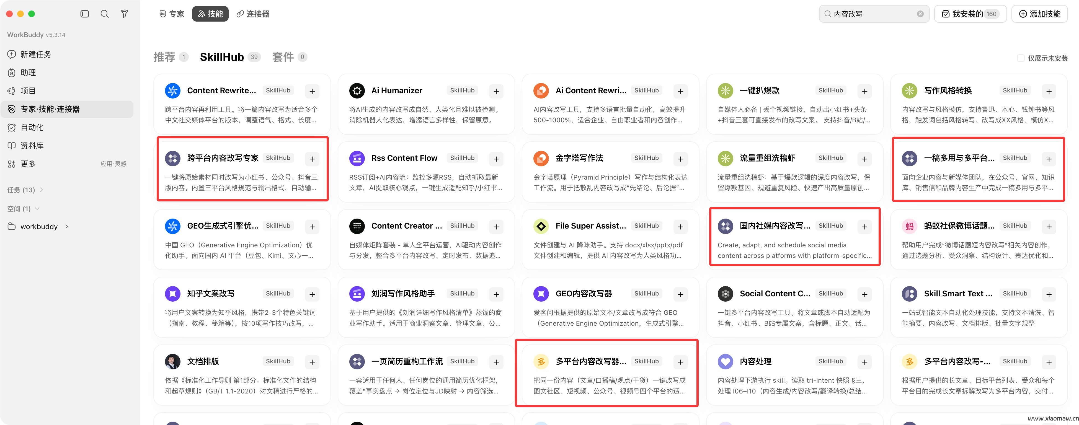
Task: Expand the workbuddy folder chevron
Action: [67, 227]
